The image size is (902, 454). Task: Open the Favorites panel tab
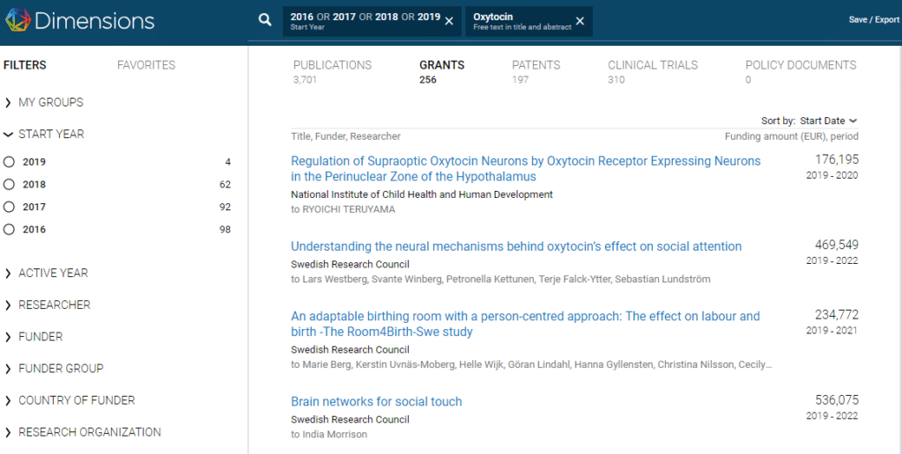146,65
